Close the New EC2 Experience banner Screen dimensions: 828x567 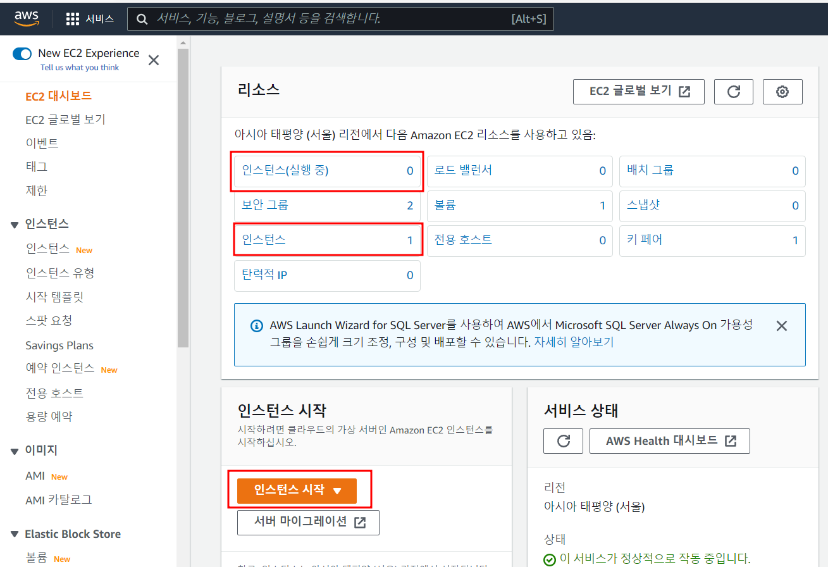154,60
